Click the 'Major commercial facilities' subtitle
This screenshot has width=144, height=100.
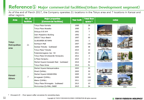coord(89,7)
